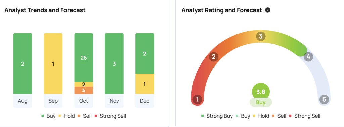
Task: Toggle the Sell legend in Analyst Trends chart
Action: [85, 116]
